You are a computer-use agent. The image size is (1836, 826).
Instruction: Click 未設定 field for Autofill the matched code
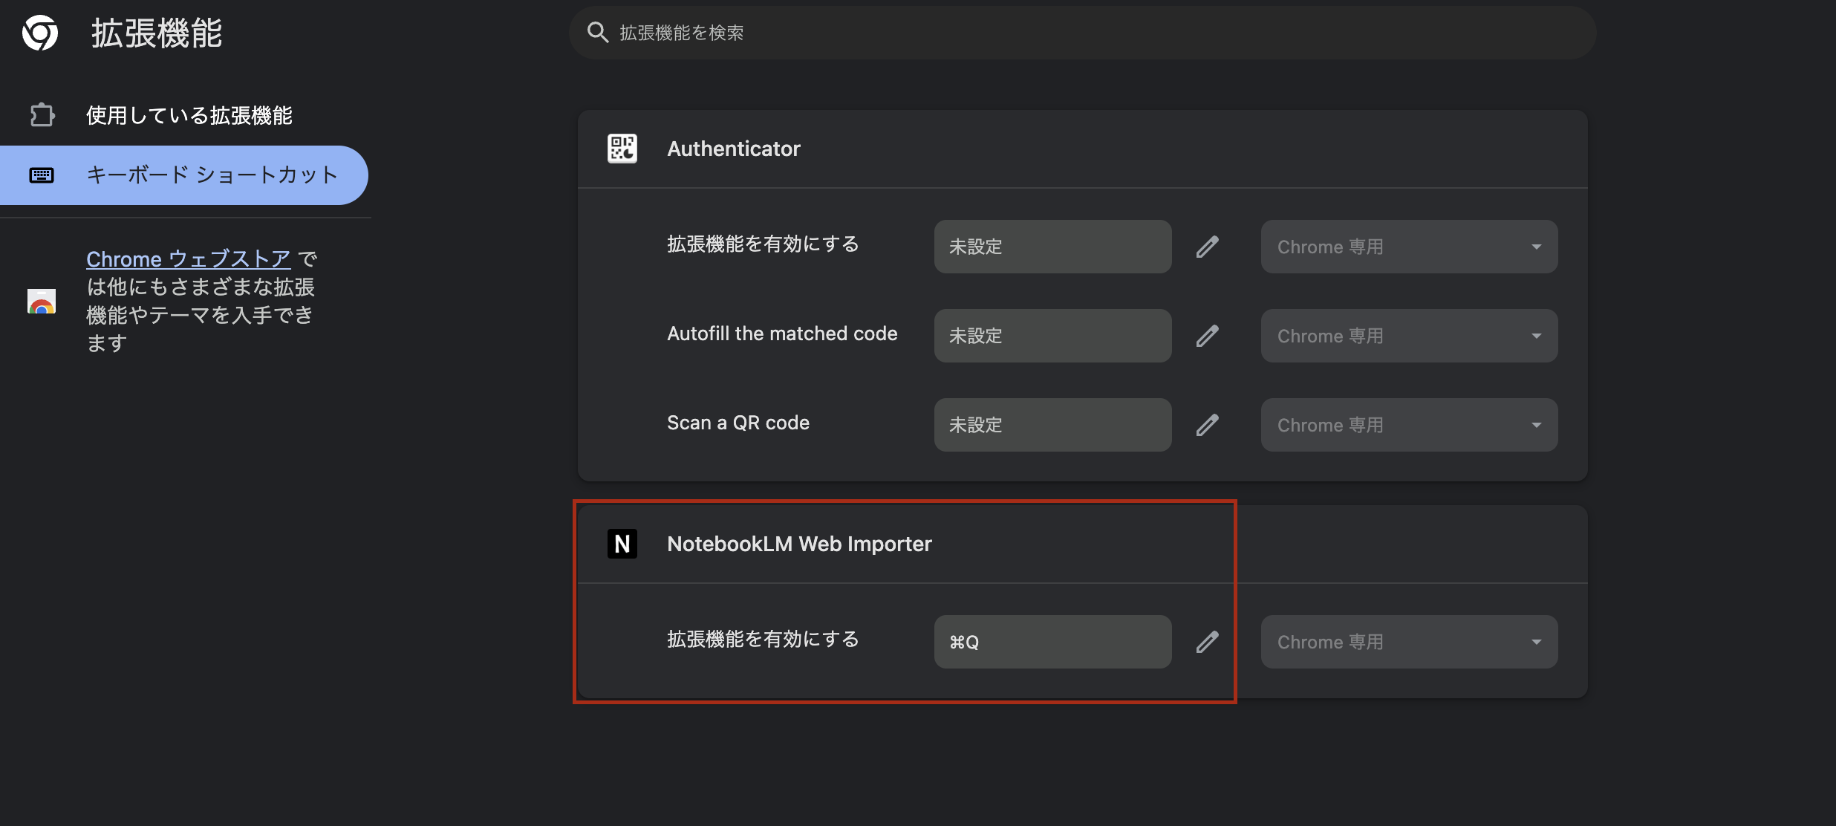(1052, 336)
